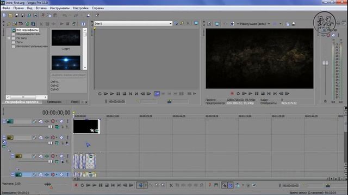Open the Project Media Views button
The height and width of the screenshot is (195, 348).
click(x=83, y=24)
